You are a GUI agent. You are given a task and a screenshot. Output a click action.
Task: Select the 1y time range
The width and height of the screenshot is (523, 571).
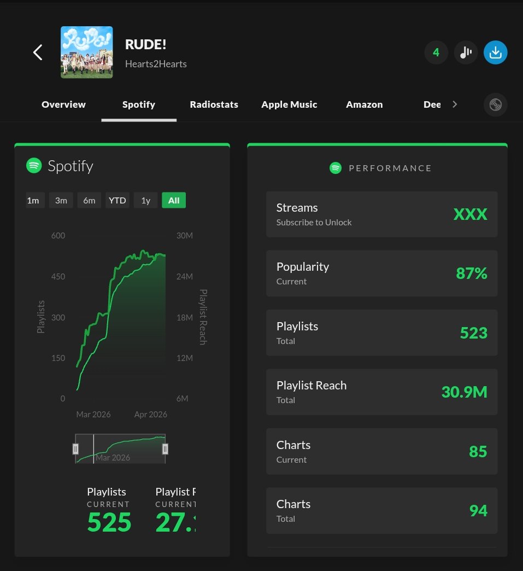pyautogui.click(x=145, y=200)
